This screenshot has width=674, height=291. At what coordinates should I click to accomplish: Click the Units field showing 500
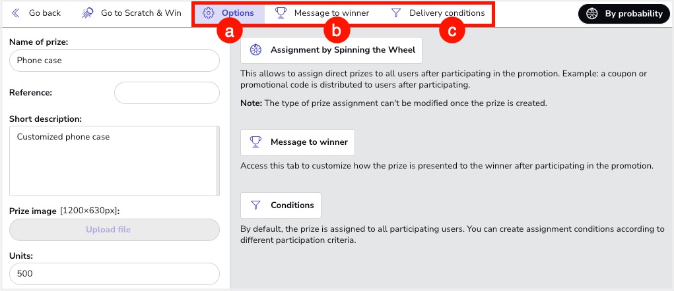pyautogui.click(x=114, y=274)
